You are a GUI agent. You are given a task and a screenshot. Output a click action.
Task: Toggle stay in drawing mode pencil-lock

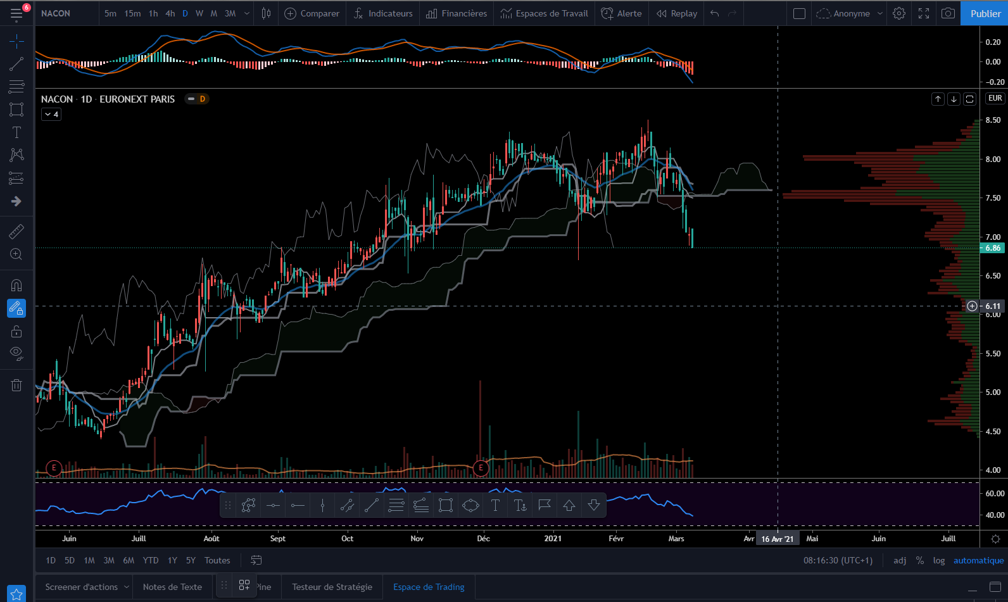coord(16,308)
